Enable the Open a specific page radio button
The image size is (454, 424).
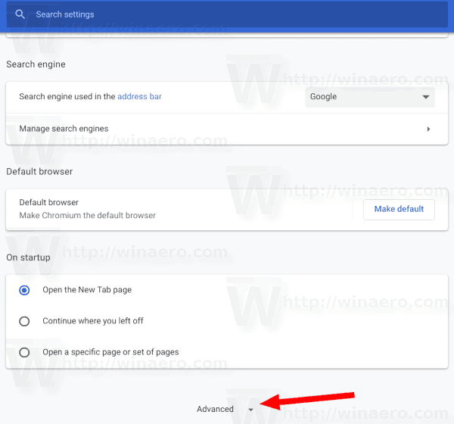pyautogui.click(x=24, y=352)
